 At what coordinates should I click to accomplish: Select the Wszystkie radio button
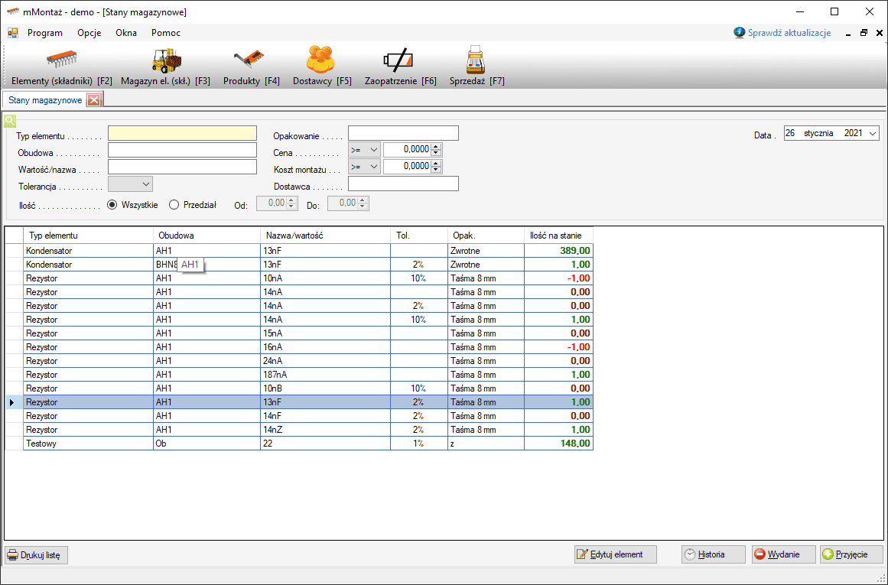tap(112, 204)
